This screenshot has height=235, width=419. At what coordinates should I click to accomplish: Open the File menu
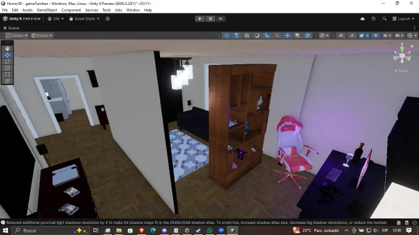coord(5,10)
